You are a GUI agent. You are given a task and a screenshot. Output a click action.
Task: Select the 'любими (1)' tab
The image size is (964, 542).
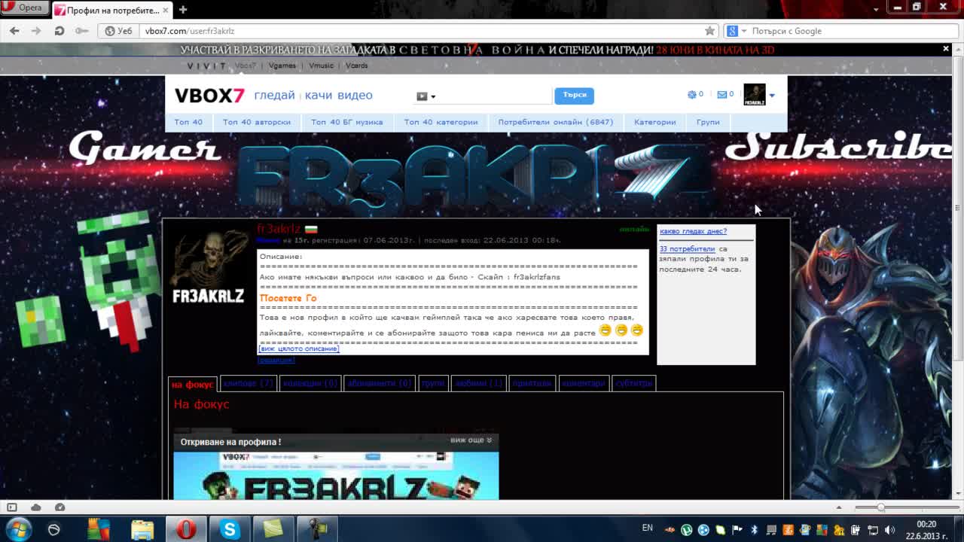point(479,383)
